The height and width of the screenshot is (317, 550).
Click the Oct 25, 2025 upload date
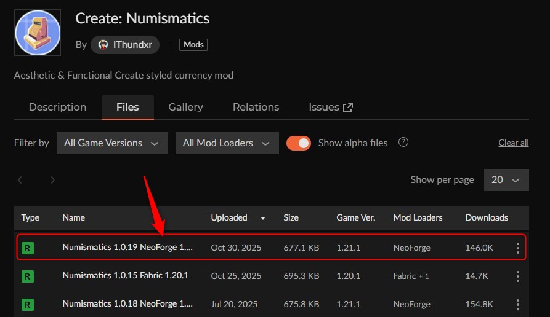point(236,276)
